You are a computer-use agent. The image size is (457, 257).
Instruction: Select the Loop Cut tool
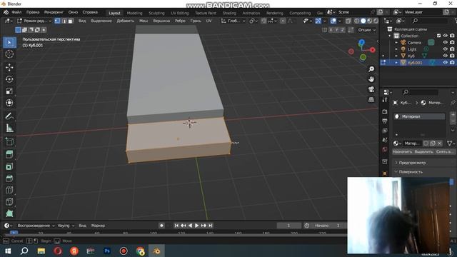click(9, 190)
